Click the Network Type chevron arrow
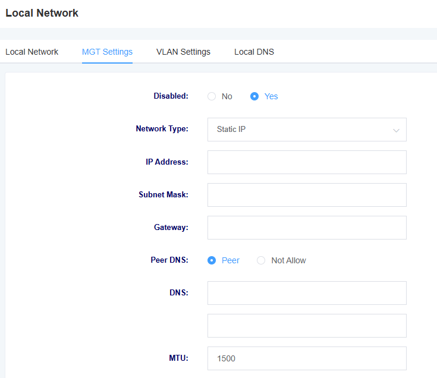The width and height of the screenshot is (437, 378). (x=396, y=130)
